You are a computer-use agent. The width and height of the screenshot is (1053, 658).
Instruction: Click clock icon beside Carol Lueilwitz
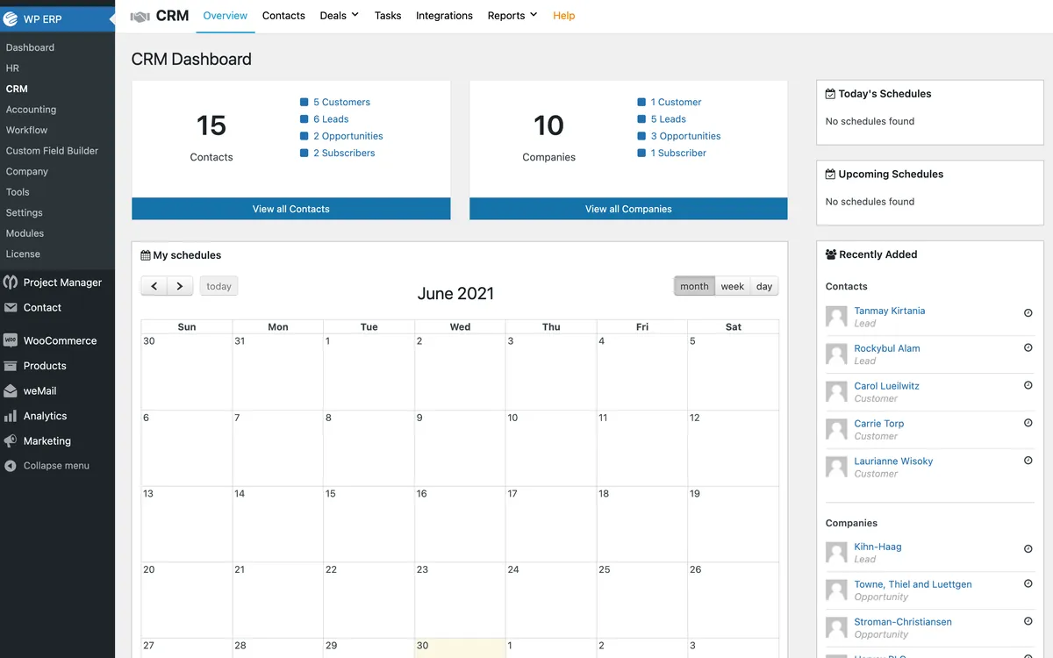(1028, 386)
